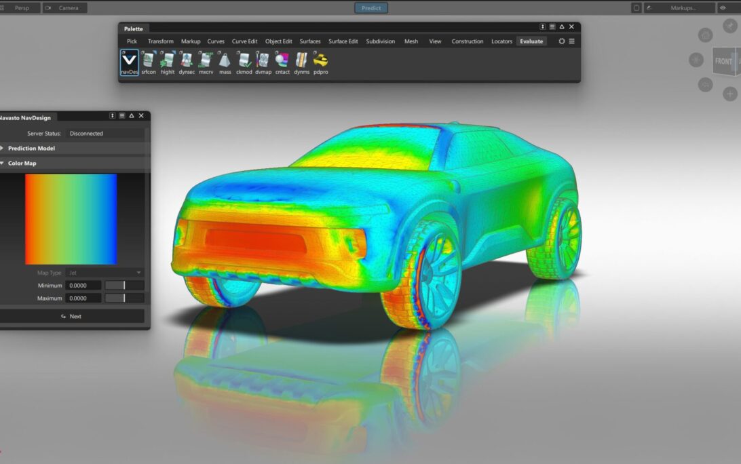Expand the Prediction Model section
Screen dimensions: 741x464
[x=31, y=149]
